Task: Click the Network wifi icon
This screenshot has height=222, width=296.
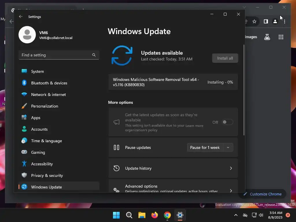Action: tap(24, 94)
